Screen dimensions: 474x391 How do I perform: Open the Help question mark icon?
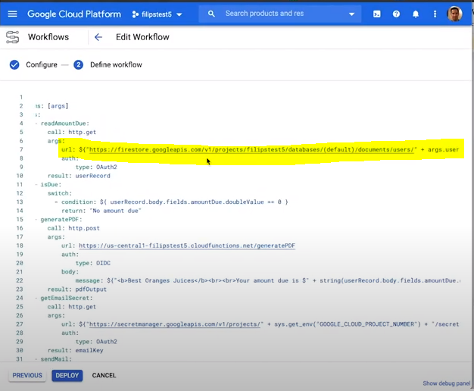point(396,14)
